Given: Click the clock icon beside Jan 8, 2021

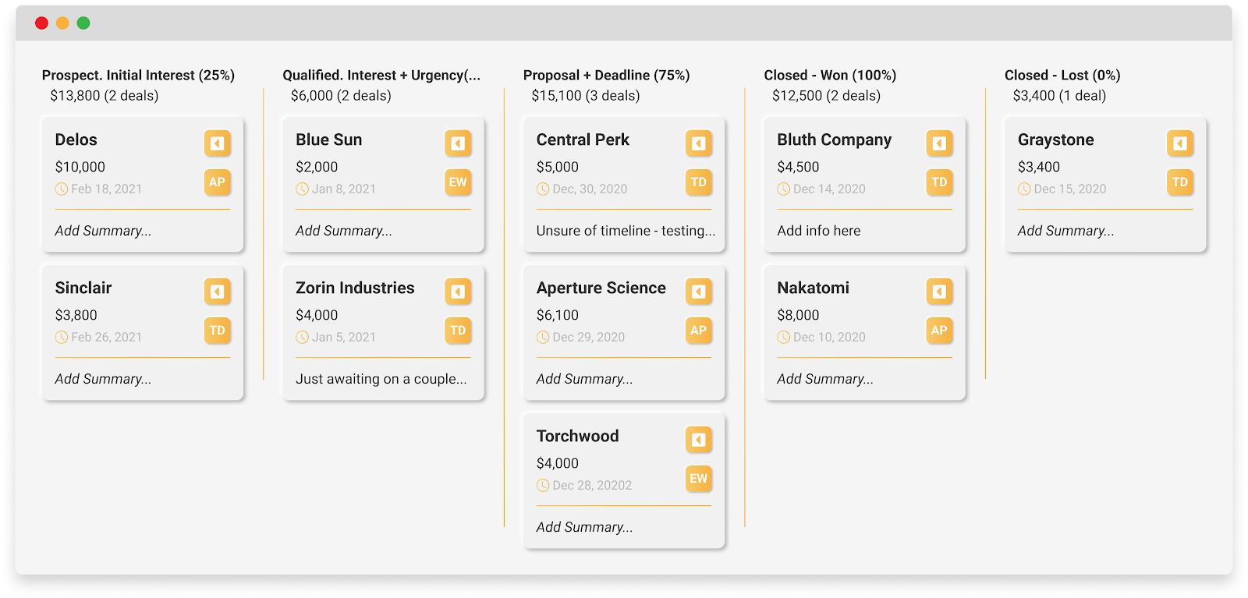Looking at the screenshot, I should pyautogui.click(x=303, y=189).
